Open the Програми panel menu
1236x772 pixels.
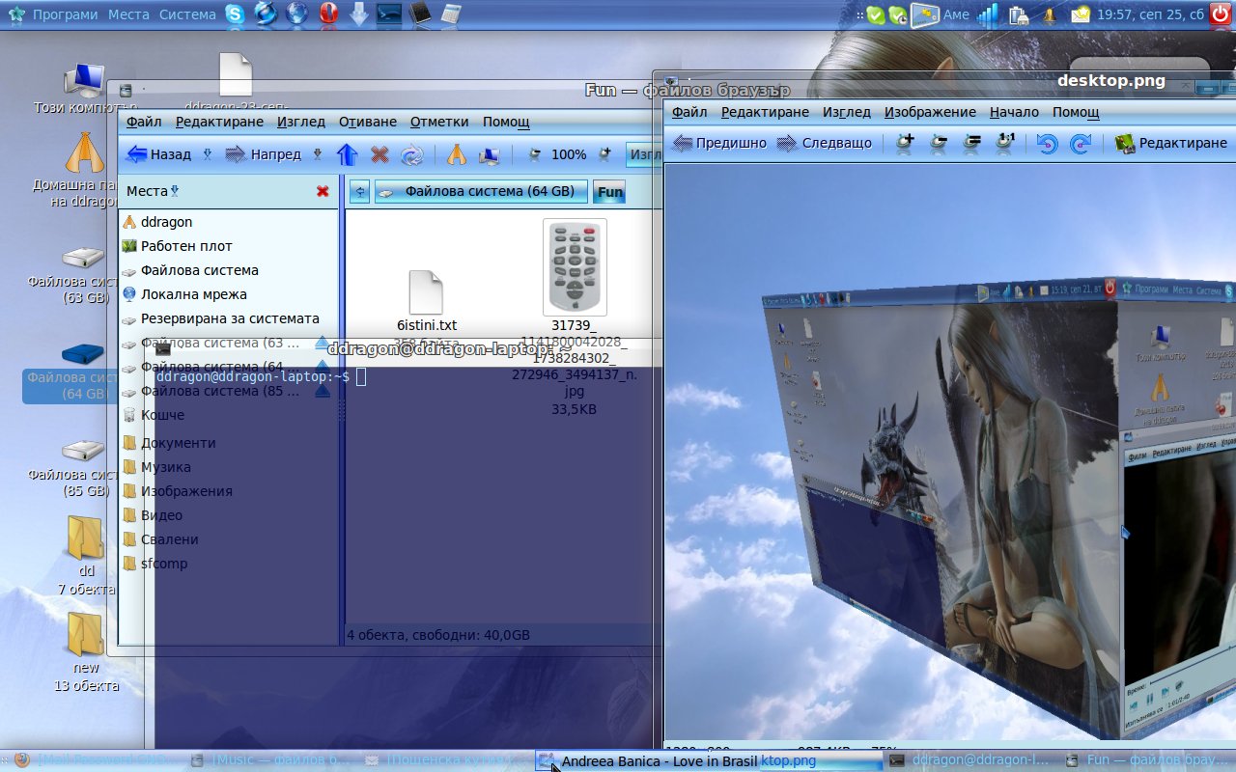[65, 14]
